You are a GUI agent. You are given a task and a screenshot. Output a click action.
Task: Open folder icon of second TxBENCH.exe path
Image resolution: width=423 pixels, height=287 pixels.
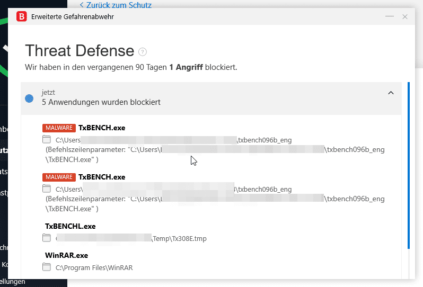[47, 189]
